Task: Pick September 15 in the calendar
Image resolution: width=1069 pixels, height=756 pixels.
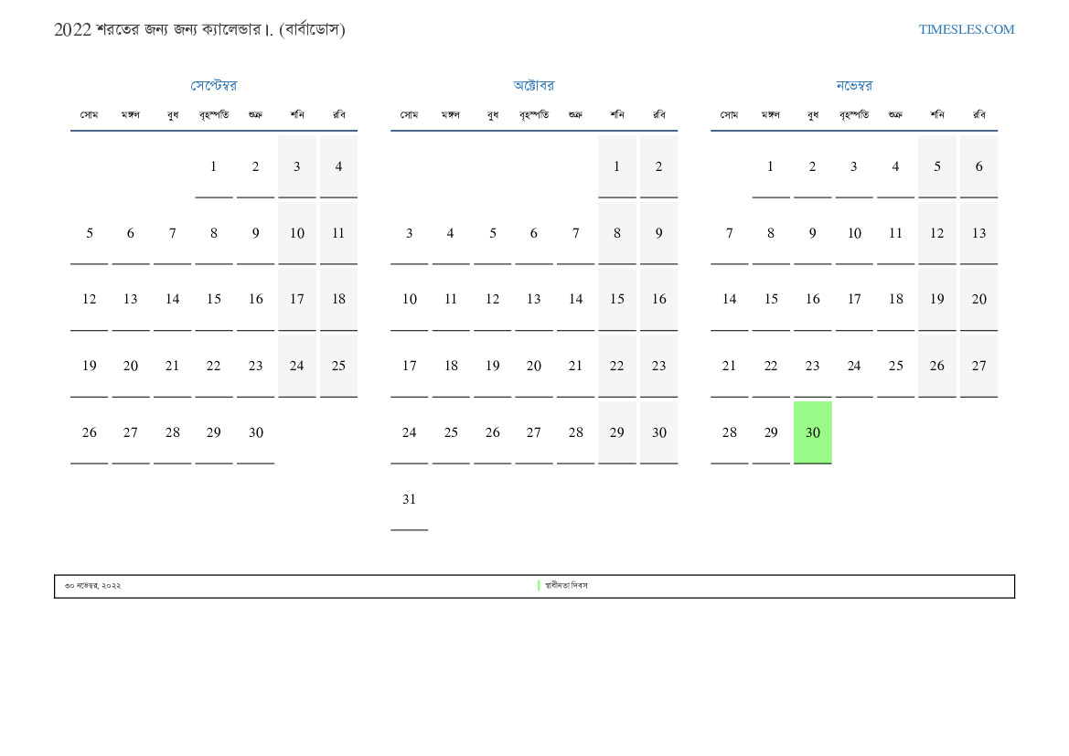Action: tap(213, 299)
